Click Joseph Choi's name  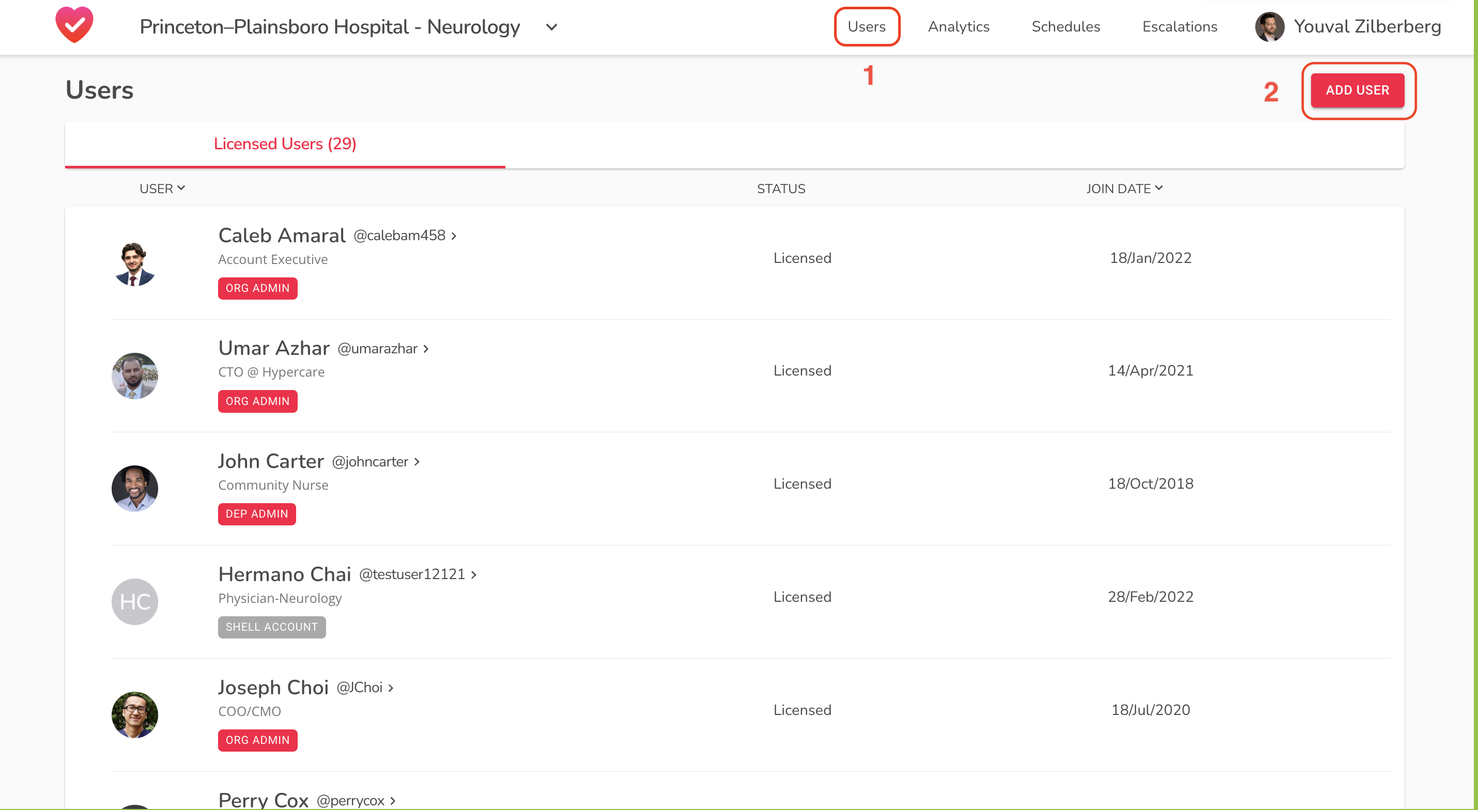(273, 687)
